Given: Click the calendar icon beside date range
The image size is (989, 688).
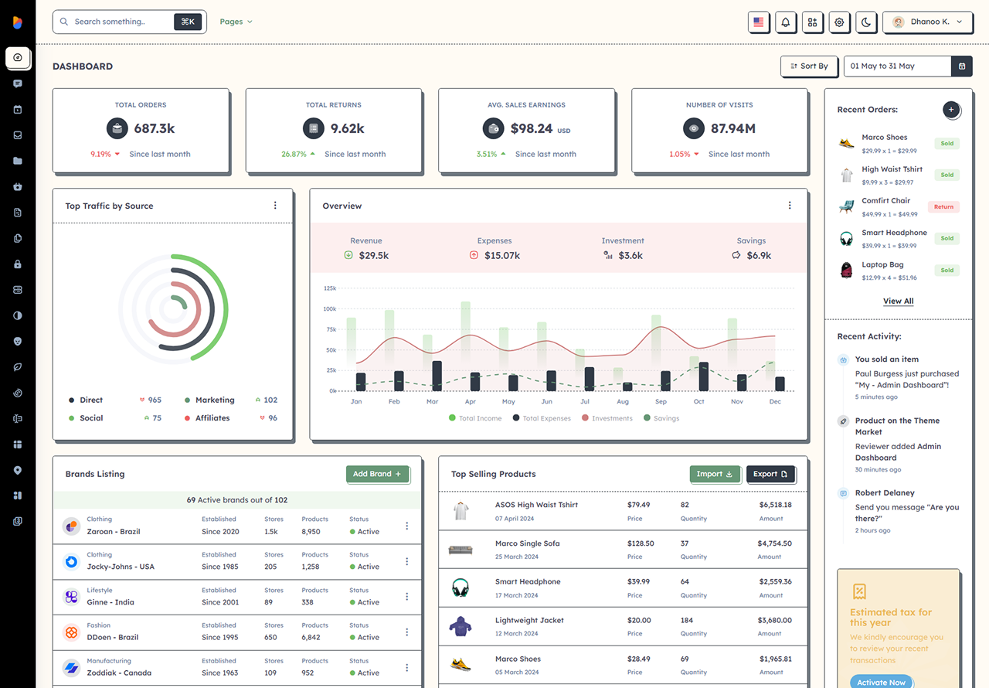Looking at the screenshot, I should 962,66.
